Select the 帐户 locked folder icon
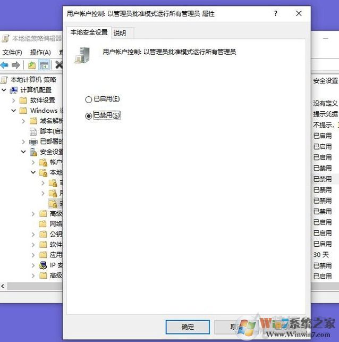Screen dimensions: 339x342 [43, 162]
